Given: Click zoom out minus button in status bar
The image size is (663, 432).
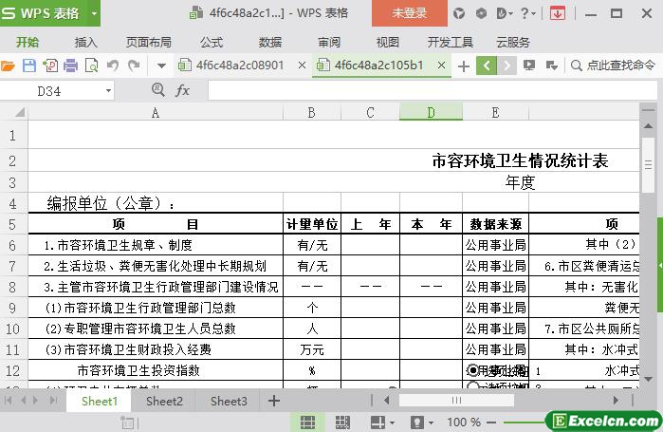Looking at the screenshot, I should click(491, 423).
